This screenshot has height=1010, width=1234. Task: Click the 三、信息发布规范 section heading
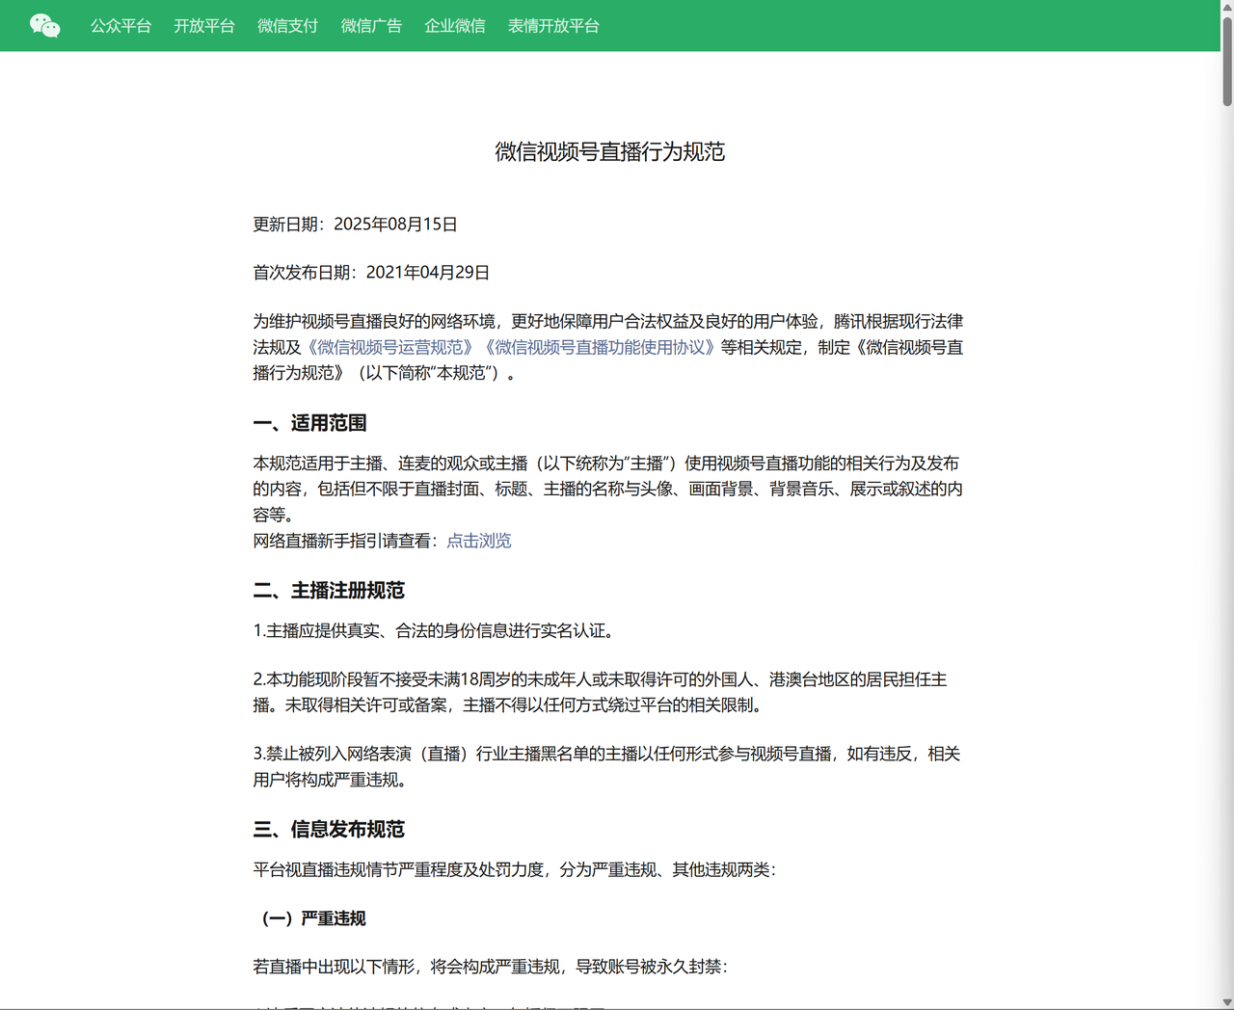coord(329,830)
